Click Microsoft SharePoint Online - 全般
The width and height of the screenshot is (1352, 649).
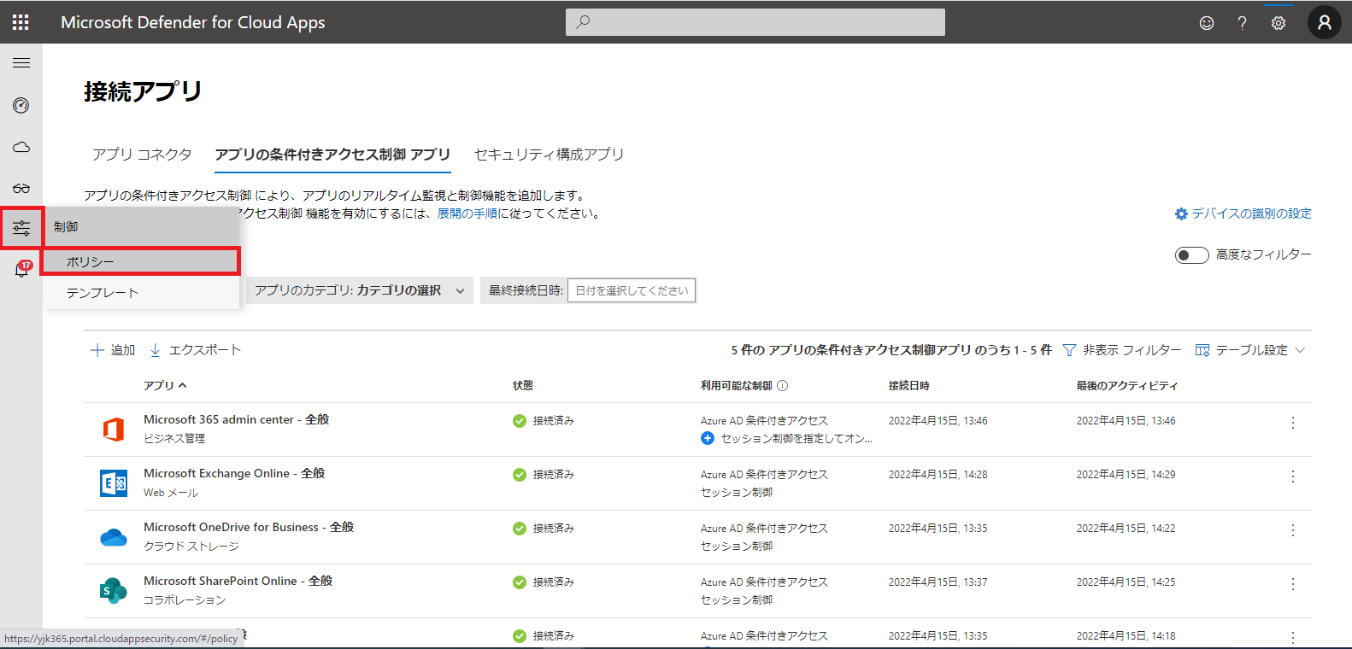(238, 581)
